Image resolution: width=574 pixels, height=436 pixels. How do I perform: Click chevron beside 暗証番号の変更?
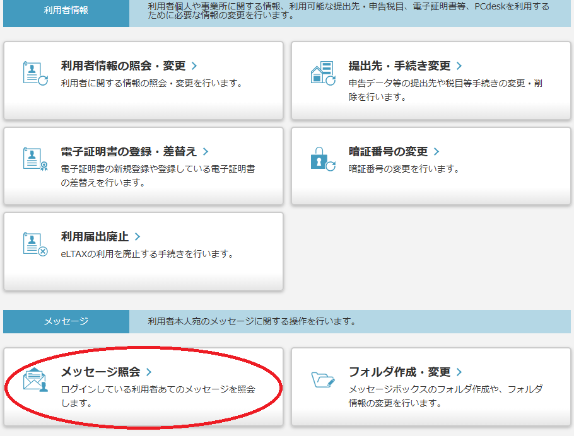point(436,151)
